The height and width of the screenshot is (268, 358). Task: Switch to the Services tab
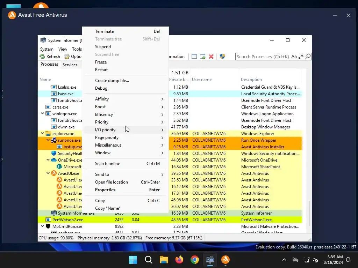[x=70, y=65]
